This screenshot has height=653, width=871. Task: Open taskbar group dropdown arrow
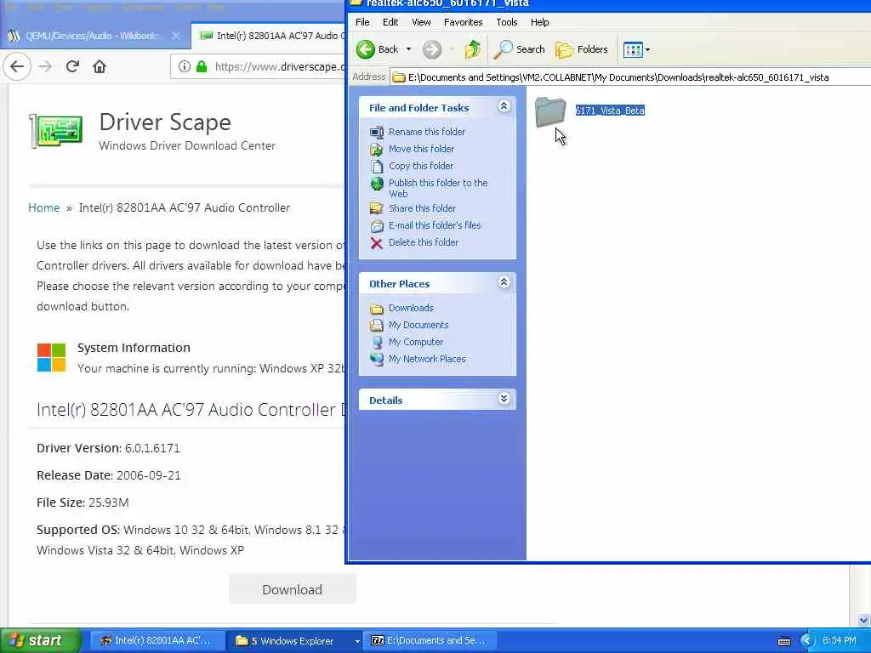coord(356,641)
